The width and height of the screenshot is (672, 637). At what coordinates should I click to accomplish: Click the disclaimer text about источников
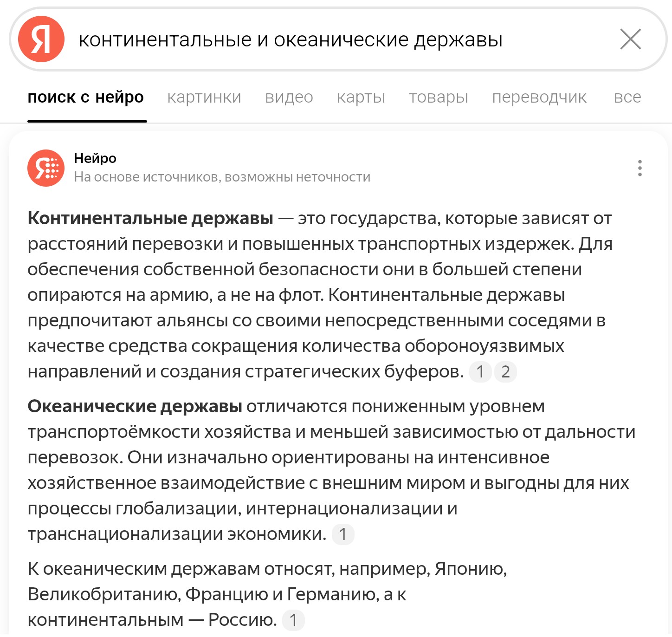222,177
